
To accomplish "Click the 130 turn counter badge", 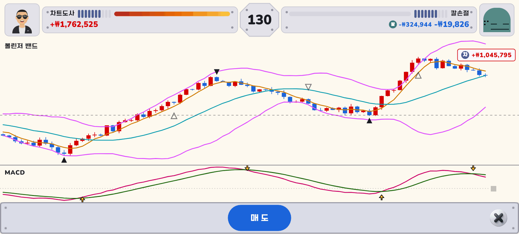I will pyautogui.click(x=259, y=20).
